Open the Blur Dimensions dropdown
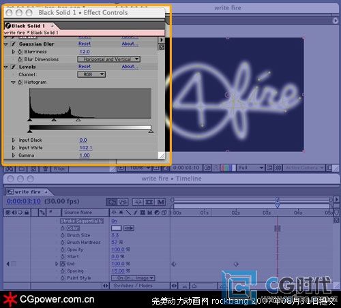This screenshot has height=308, width=341. tap(108, 59)
